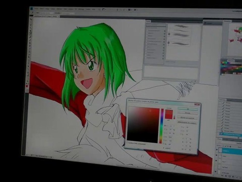Click lock transparent pixels icon in Layers panel
242x182 pixels.
point(224,146)
